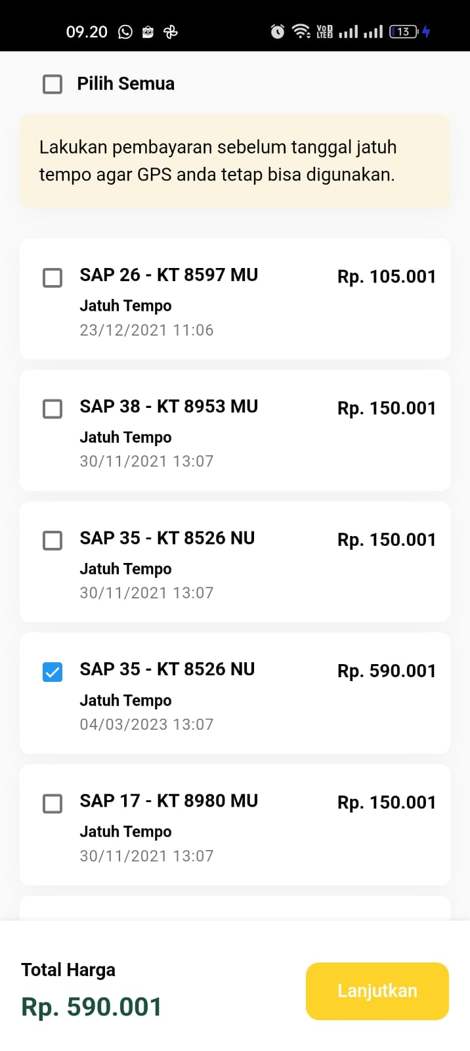Select checkbox for SAP 17 - KT 8980 MU
This screenshot has height=1051, width=470.
coord(53,803)
